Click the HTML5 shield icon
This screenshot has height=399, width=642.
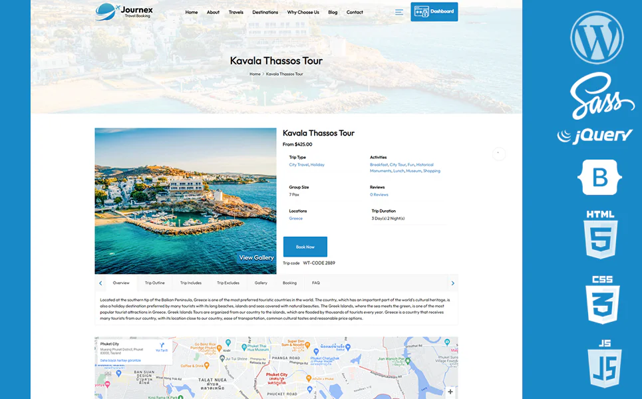[601, 235]
